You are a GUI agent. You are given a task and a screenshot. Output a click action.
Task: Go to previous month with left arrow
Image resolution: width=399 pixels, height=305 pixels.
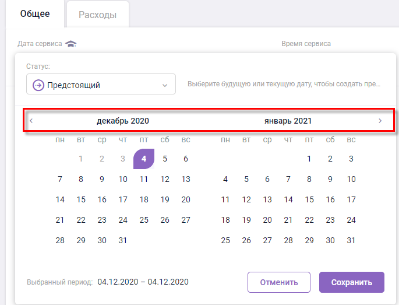(31, 121)
